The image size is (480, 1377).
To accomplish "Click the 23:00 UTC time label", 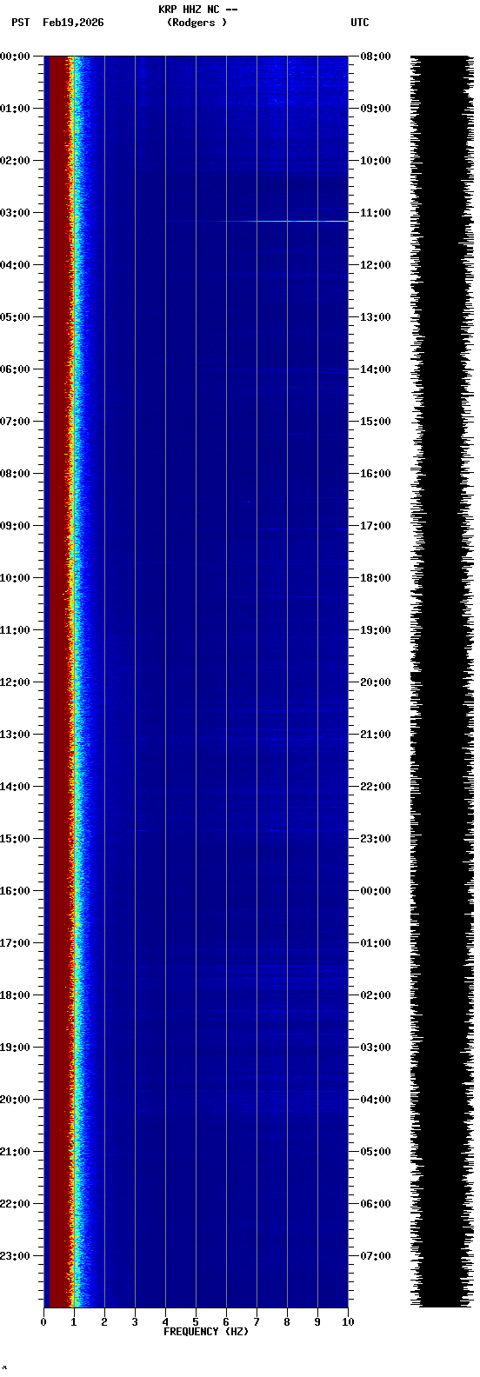I will [x=376, y=839].
